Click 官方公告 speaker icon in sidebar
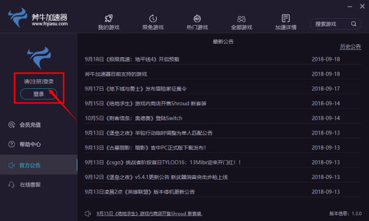 (12, 166)
